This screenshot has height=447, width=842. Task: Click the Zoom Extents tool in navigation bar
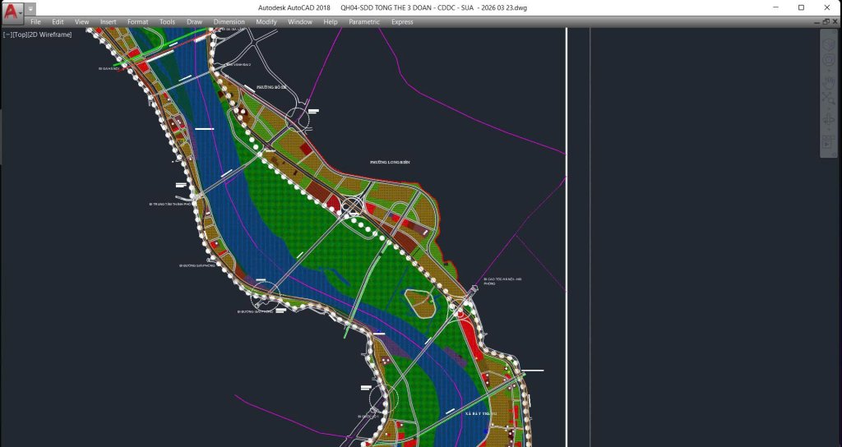click(x=829, y=99)
